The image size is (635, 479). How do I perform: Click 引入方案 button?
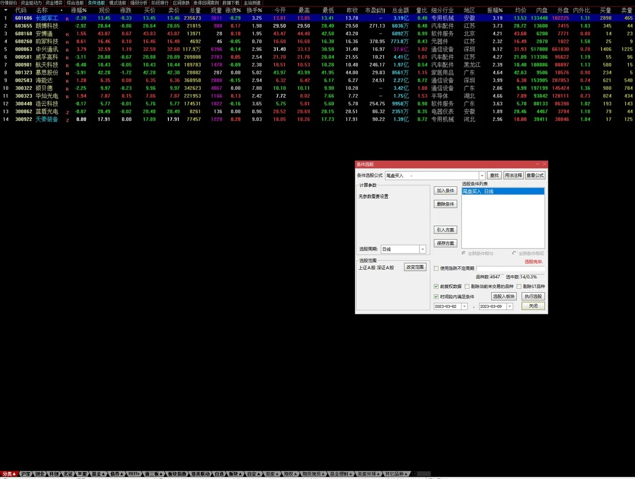coord(445,230)
